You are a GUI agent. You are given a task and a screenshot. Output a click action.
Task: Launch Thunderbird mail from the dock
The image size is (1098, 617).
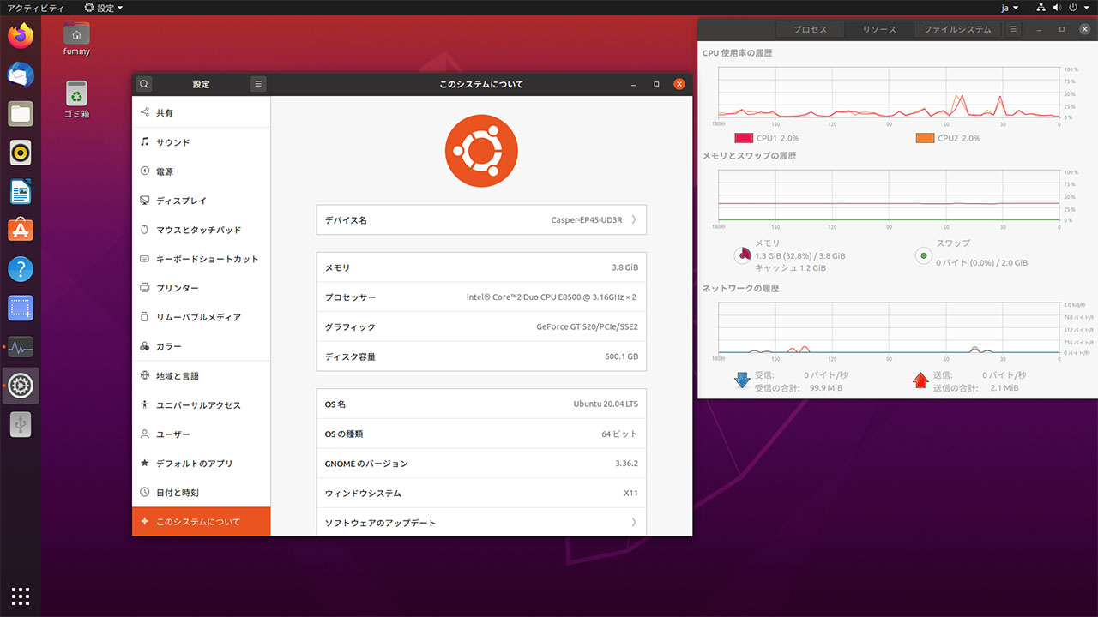(21, 75)
